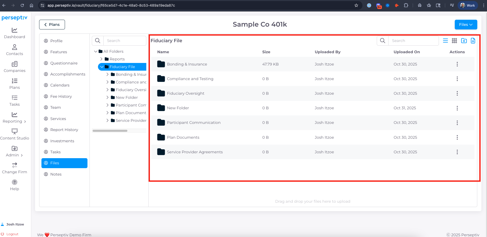
Task: Open the Profile tab
Action: pyautogui.click(x=64, y=41)
